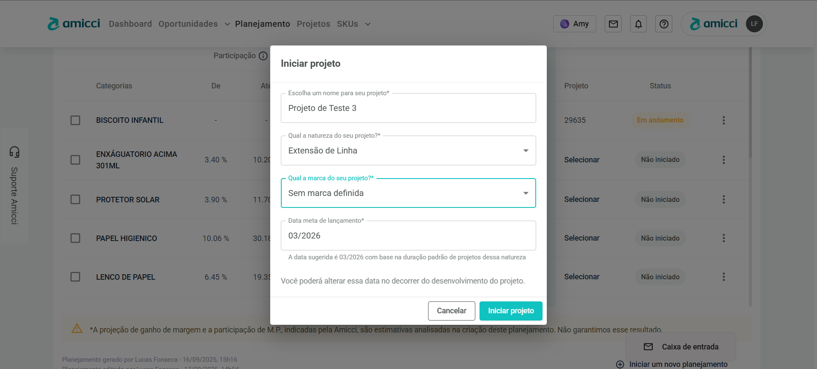Select the PAPEL HIGIENICO checkbox
This screenshot has height=369, width=817.
(x=75, y=238)
